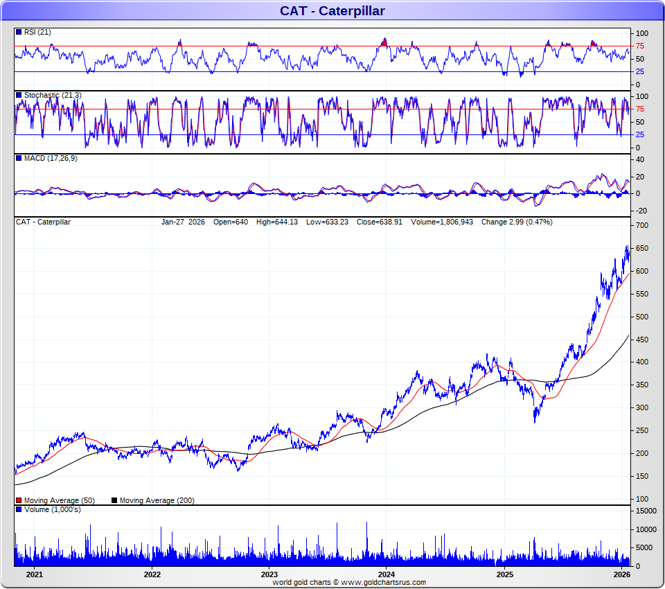The image size is (665, 589).
Task: Click the red Moving Average (50) swatch
Action: [x=19, y=500]
